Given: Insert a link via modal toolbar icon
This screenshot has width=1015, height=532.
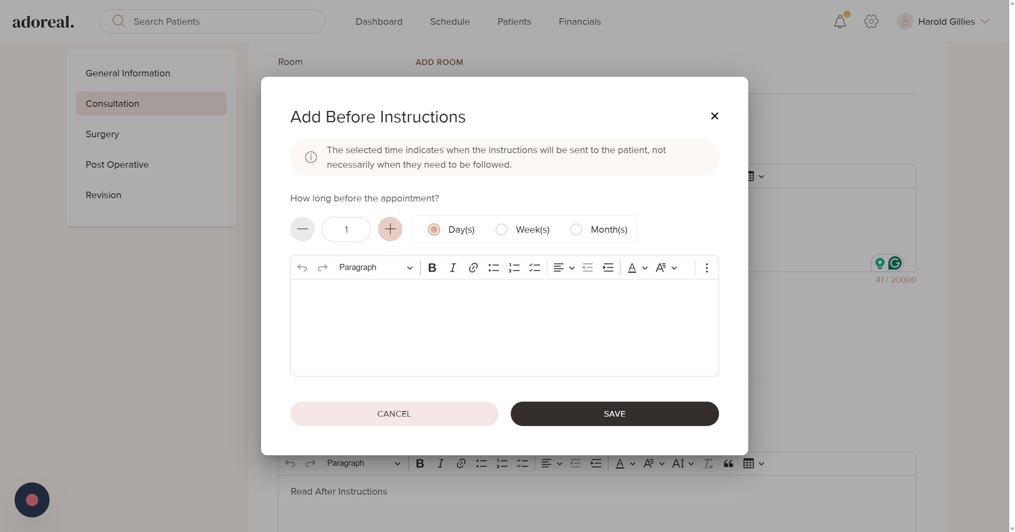Looking at the screenshot, I should point(473,268).
